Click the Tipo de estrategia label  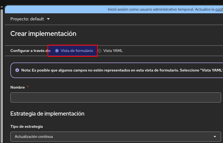point(26,126)
